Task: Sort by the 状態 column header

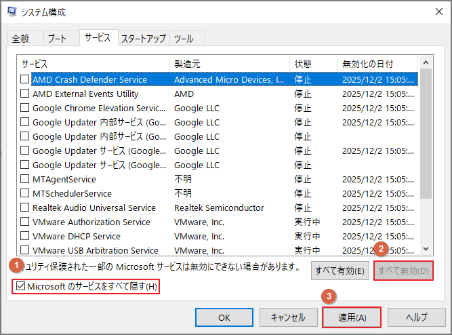Action: (314, 64)
